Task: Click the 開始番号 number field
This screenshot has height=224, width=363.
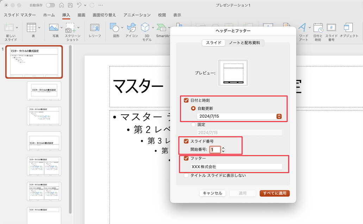Action: click(215, 150)
